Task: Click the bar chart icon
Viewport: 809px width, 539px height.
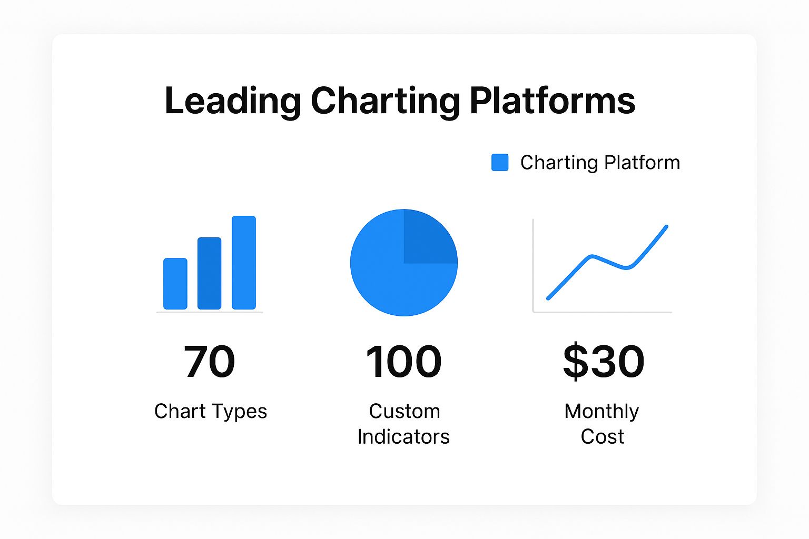Action: point(210,264)
